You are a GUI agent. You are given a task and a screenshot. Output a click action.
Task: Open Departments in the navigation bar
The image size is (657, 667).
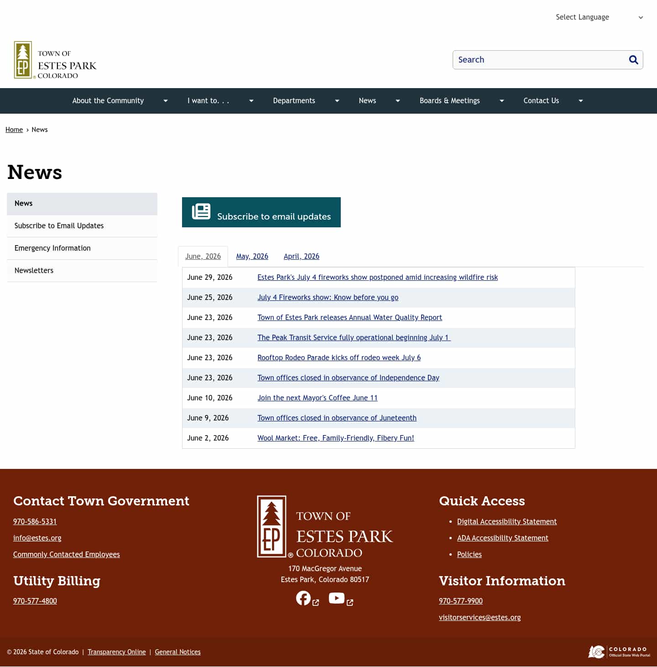click(294, 101)
